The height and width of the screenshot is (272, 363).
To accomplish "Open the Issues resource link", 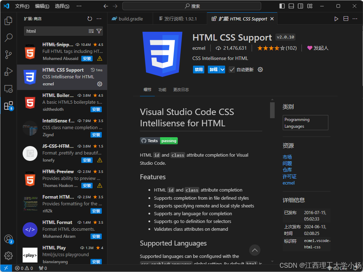I will (287, 163).
